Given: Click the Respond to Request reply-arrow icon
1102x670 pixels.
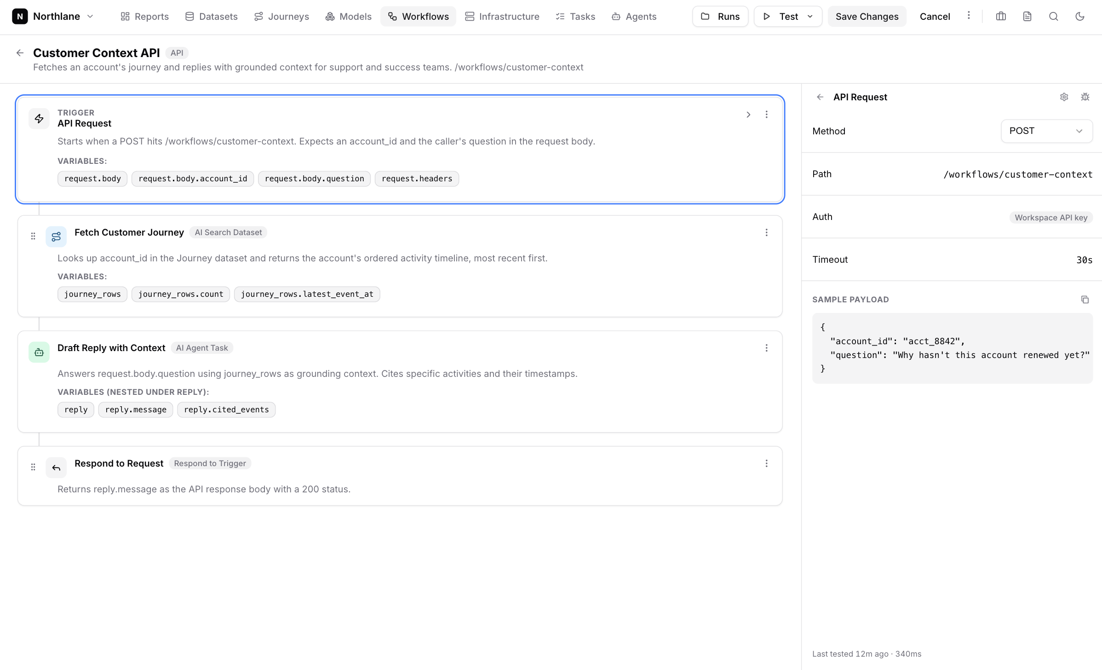Looking at the screenshot, I should [56, 468].
